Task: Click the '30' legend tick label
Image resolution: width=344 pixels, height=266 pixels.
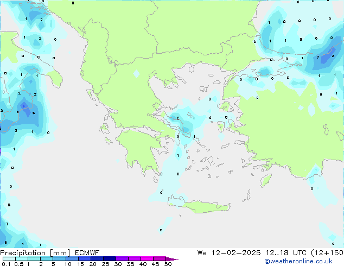Action: (x=118, y=264)
